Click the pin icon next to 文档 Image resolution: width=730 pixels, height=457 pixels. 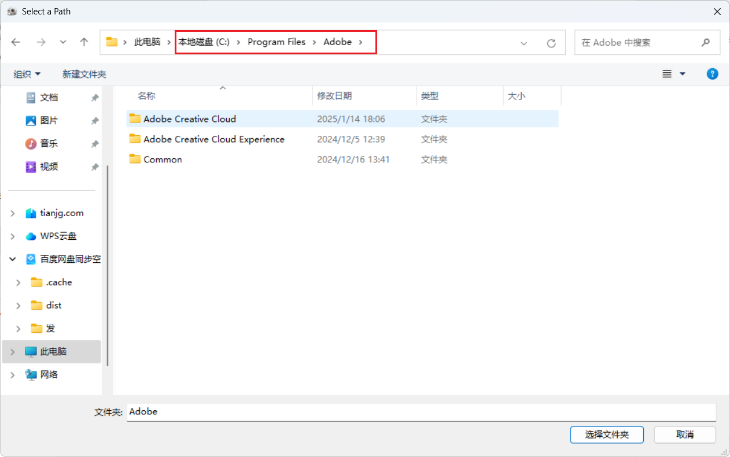coord(95,98)
